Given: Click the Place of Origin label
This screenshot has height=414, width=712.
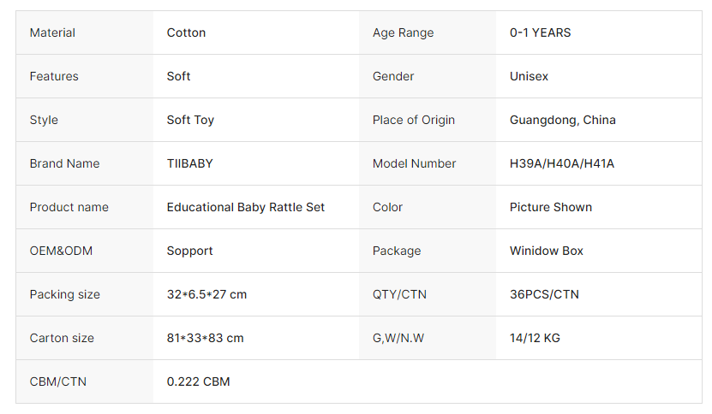Looking at the screenshot, I should point(414,120).
